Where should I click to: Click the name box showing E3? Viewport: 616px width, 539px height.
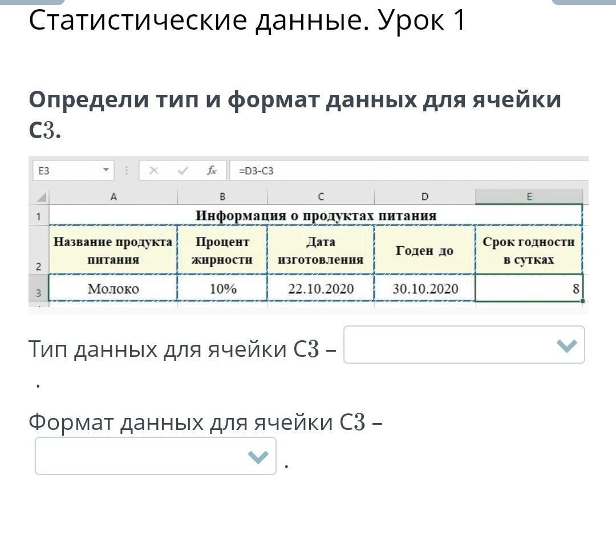[x=73, y=171]
